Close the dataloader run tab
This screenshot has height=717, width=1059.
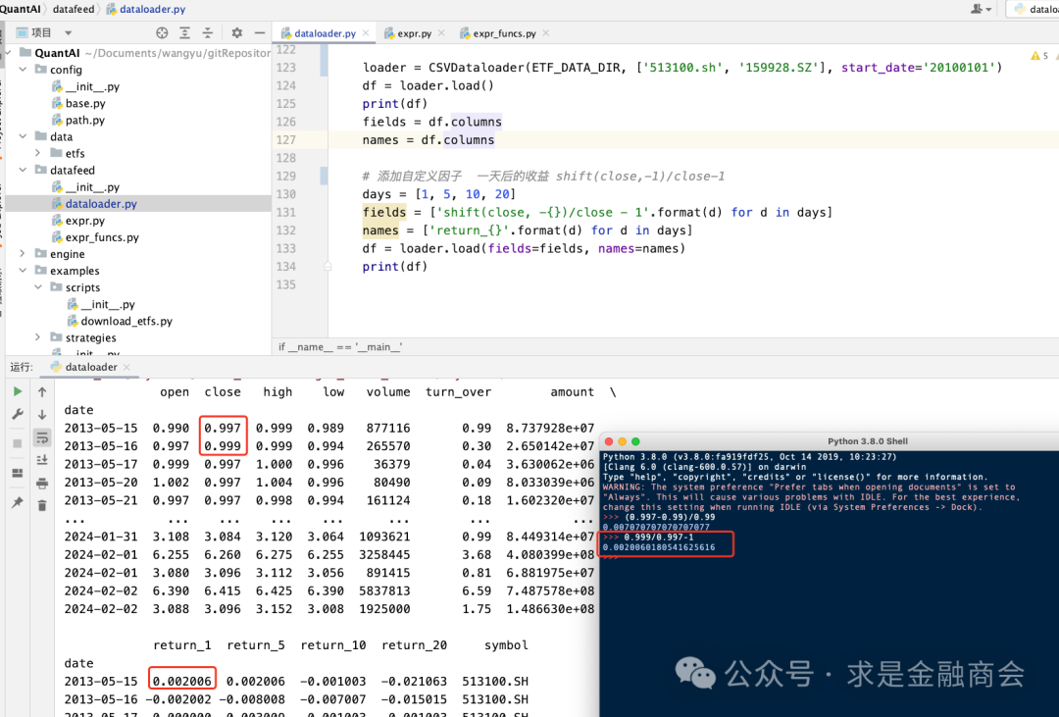126,367
